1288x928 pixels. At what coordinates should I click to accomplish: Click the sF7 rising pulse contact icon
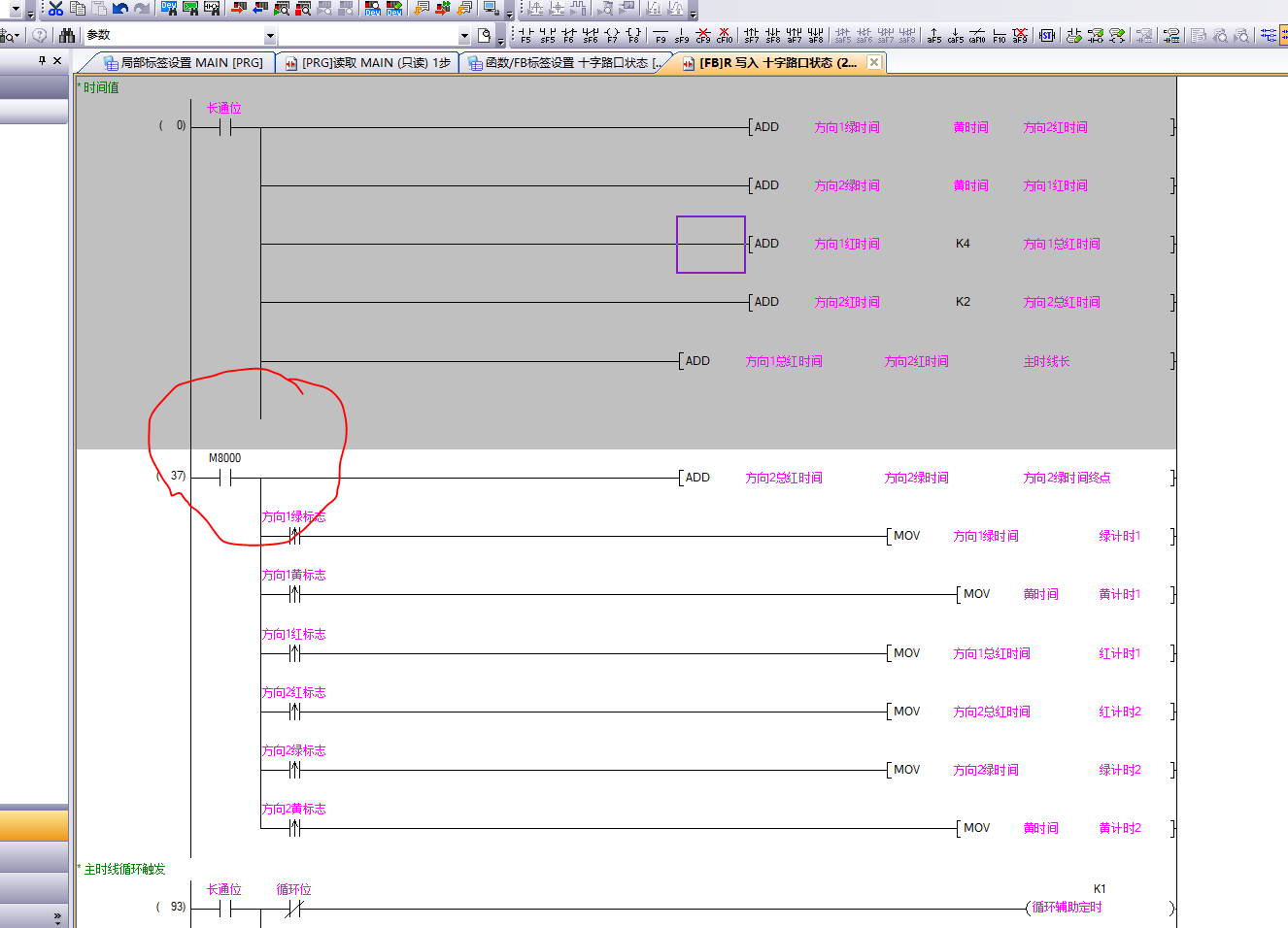pyautogui.click(x=751, y=36)
